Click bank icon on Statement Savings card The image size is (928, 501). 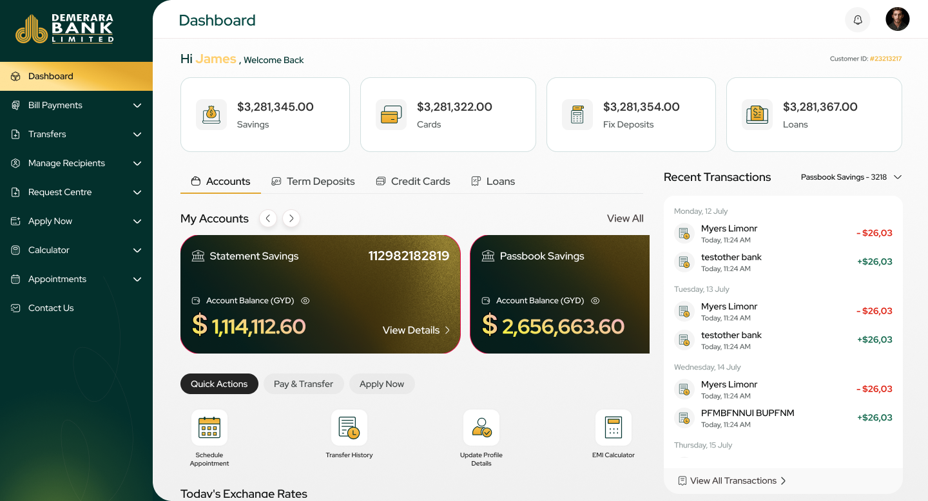pos(198,256)
